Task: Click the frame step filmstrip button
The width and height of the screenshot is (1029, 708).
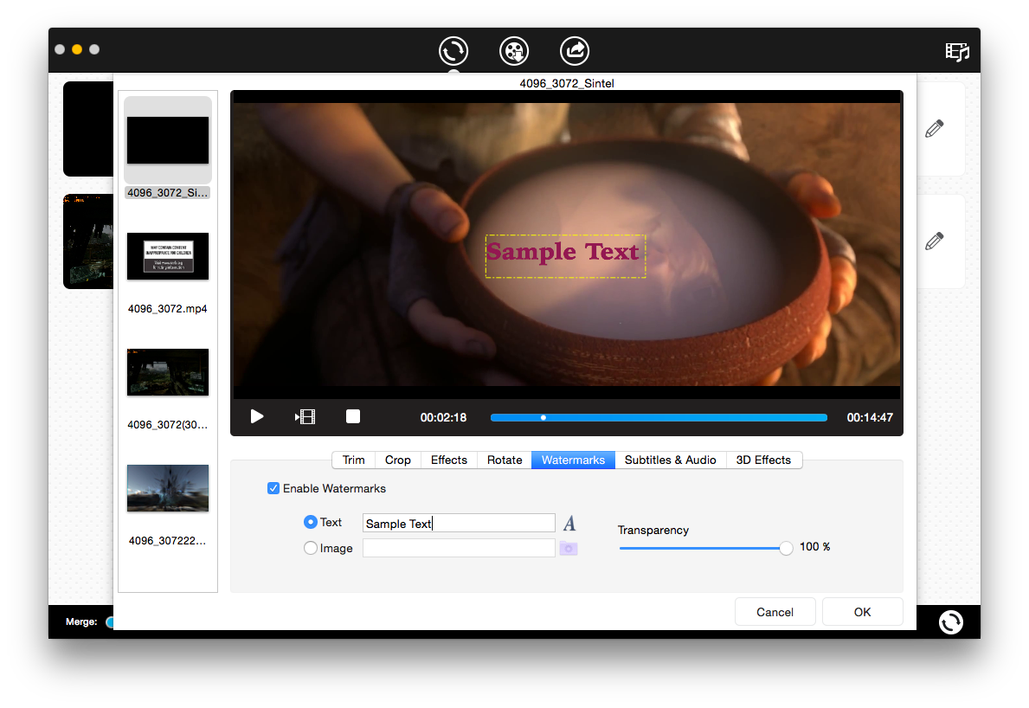Action: [x=305, y=417]
